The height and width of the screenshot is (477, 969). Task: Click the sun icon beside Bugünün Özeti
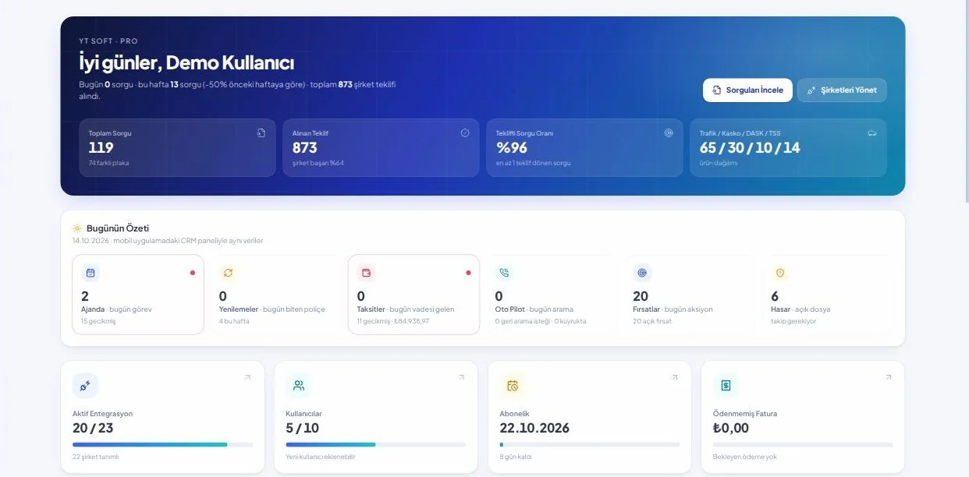click(76, 228)
